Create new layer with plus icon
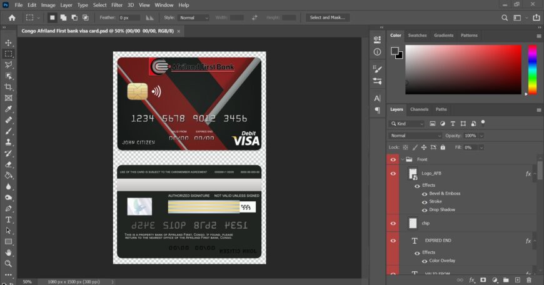The height and width of the screenshot is (285, 544). click(518, 280)
